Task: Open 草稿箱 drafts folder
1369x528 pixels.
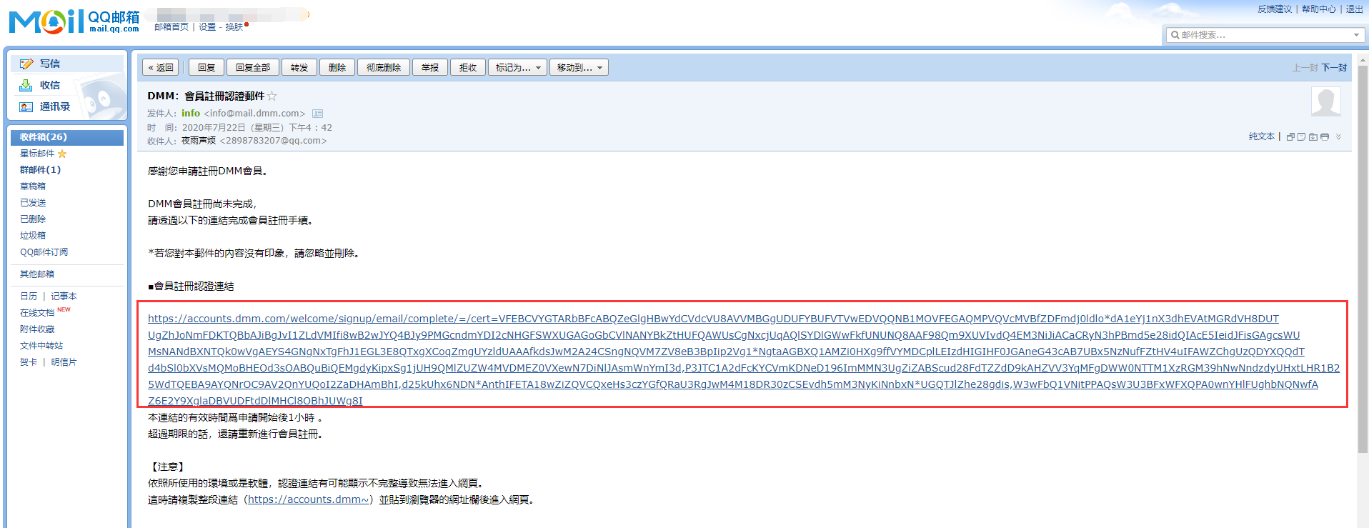Action: [33, 186]
